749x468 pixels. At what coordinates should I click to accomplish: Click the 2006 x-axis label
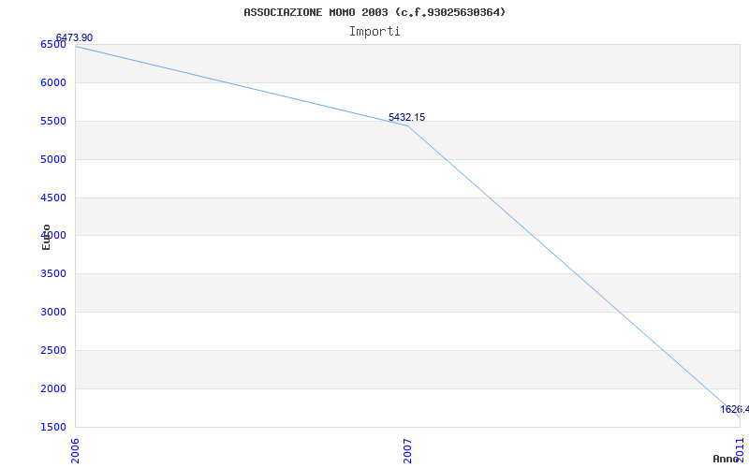point(75,451)
